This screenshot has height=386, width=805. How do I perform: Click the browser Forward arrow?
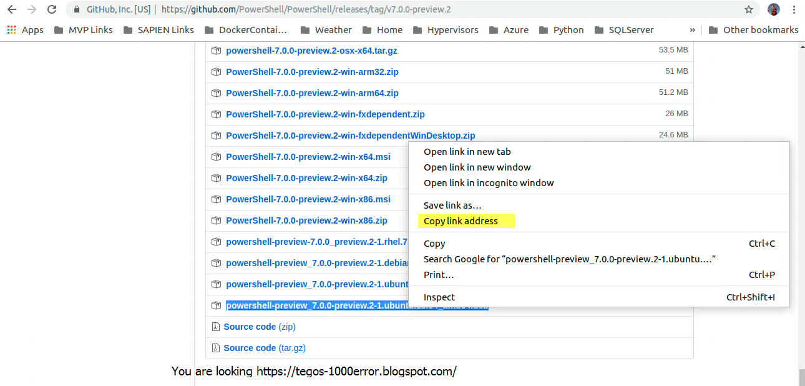tap(32, 9)
